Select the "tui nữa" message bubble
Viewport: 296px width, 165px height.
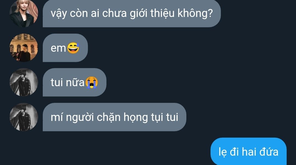point(75,82)
